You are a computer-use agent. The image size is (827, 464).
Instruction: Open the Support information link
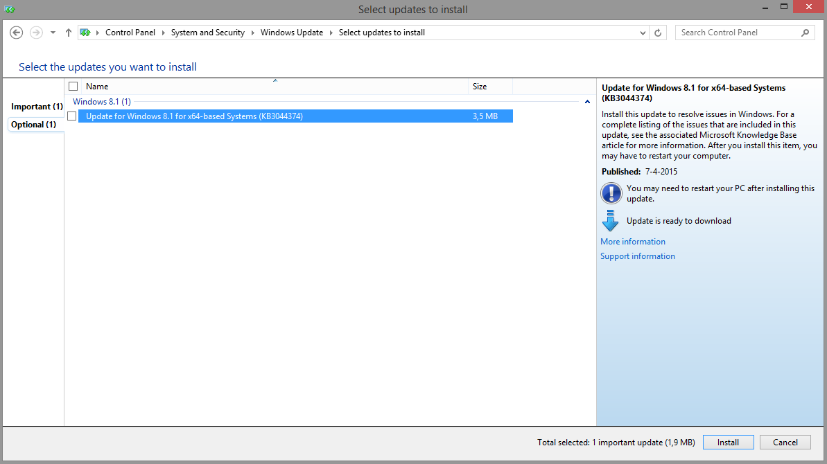click(638, 256)
